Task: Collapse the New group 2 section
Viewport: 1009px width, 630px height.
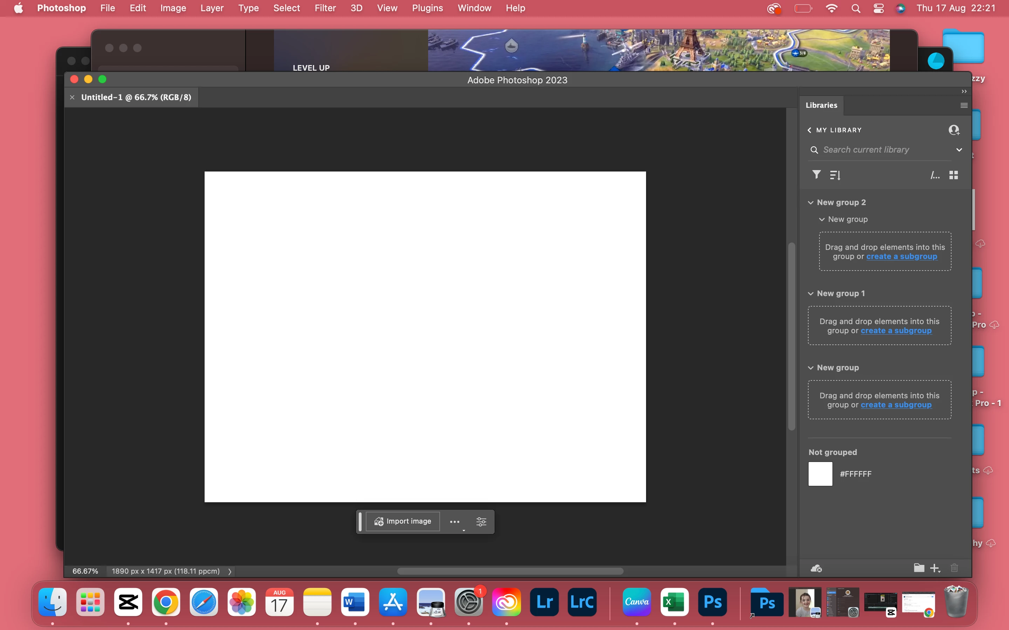Action: [811, 203]
